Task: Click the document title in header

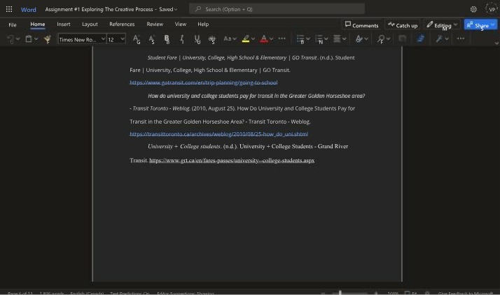Action: click(x=99, y=9)
